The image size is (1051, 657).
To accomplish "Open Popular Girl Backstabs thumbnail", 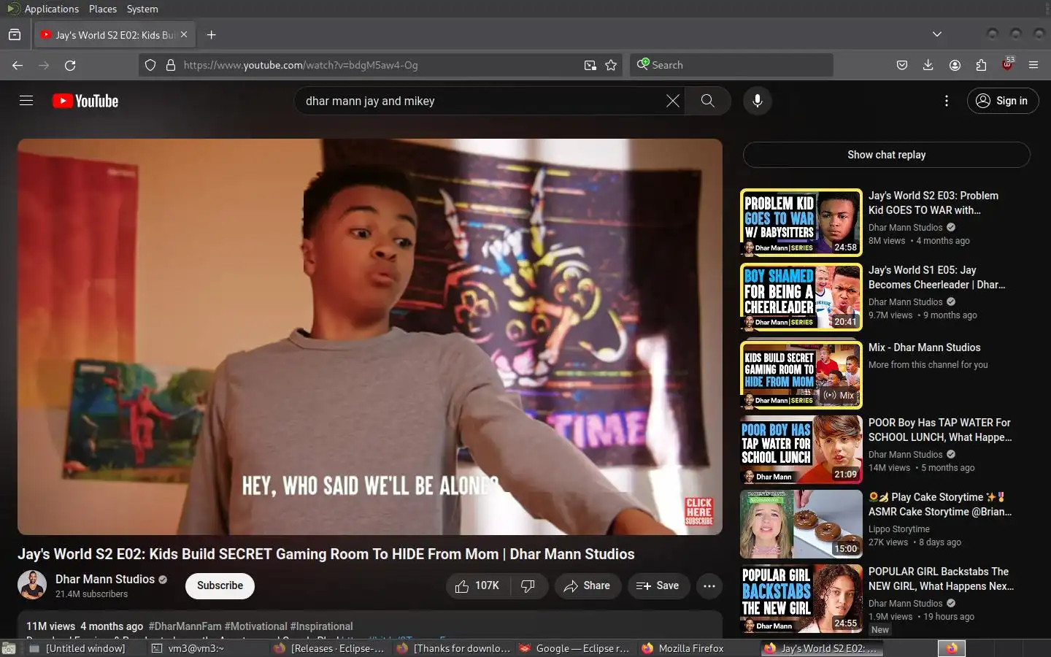I will click(801, 599).
